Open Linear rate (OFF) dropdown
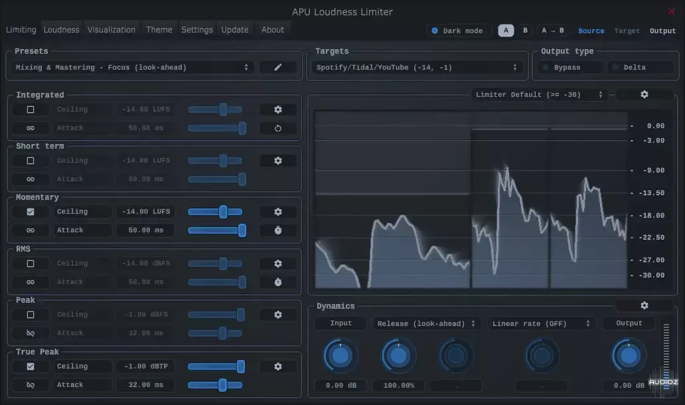Image resolution: width=685 pixels, height=405 pixels. coord(541,324)
